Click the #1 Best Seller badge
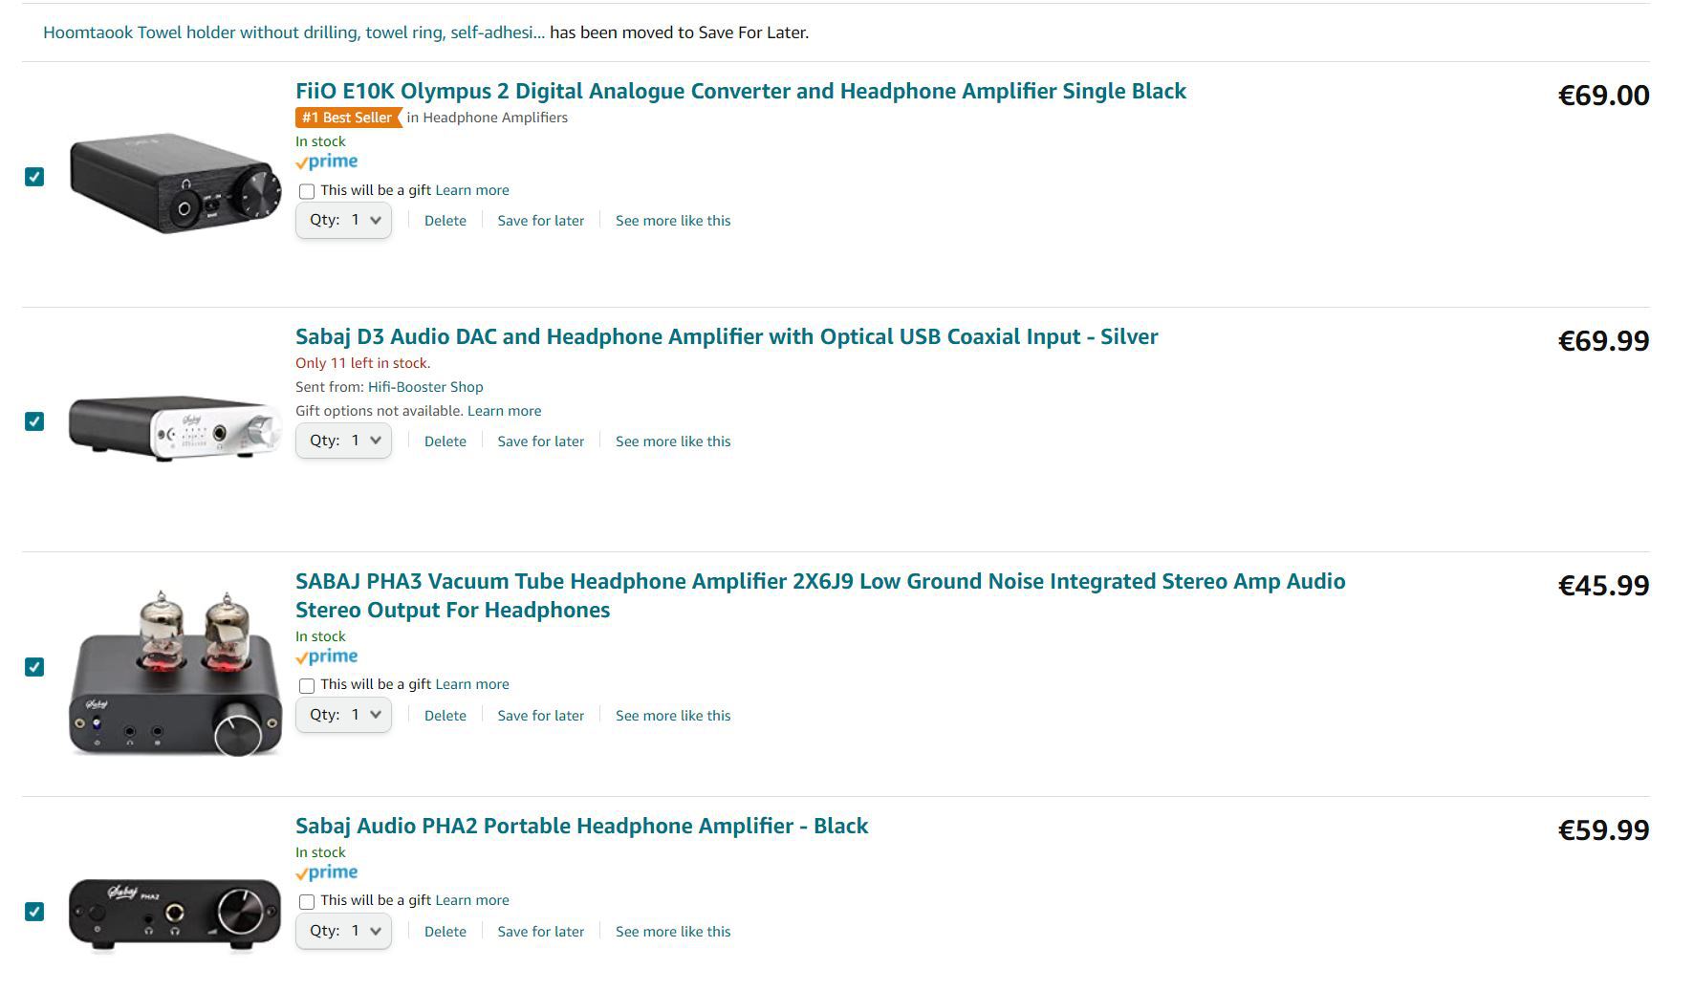This screenshot has height=990, width=1694. pos(347,118)
